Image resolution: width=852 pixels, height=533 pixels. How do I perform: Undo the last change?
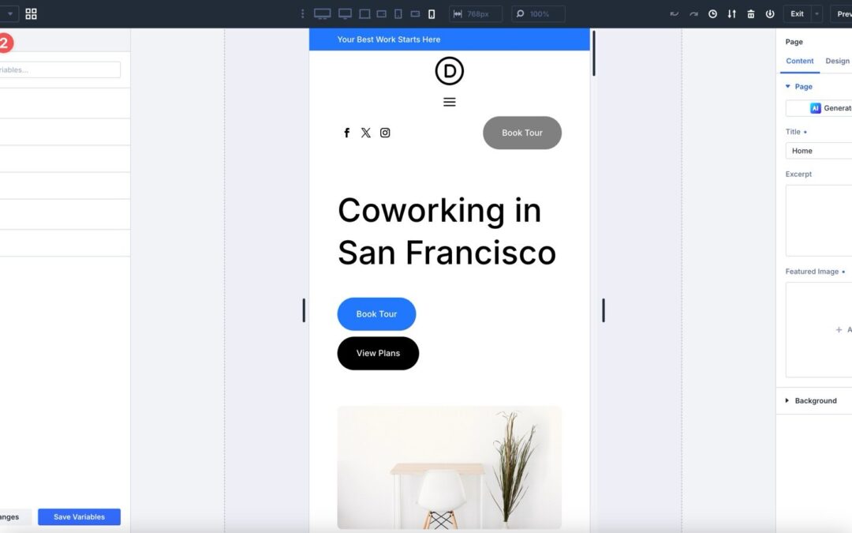click(674, 13)
